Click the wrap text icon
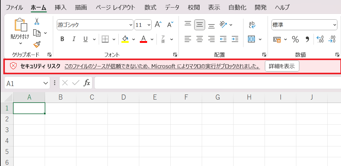Image resolution: width=341 pixels, height=166 pixels. (252, 25)
